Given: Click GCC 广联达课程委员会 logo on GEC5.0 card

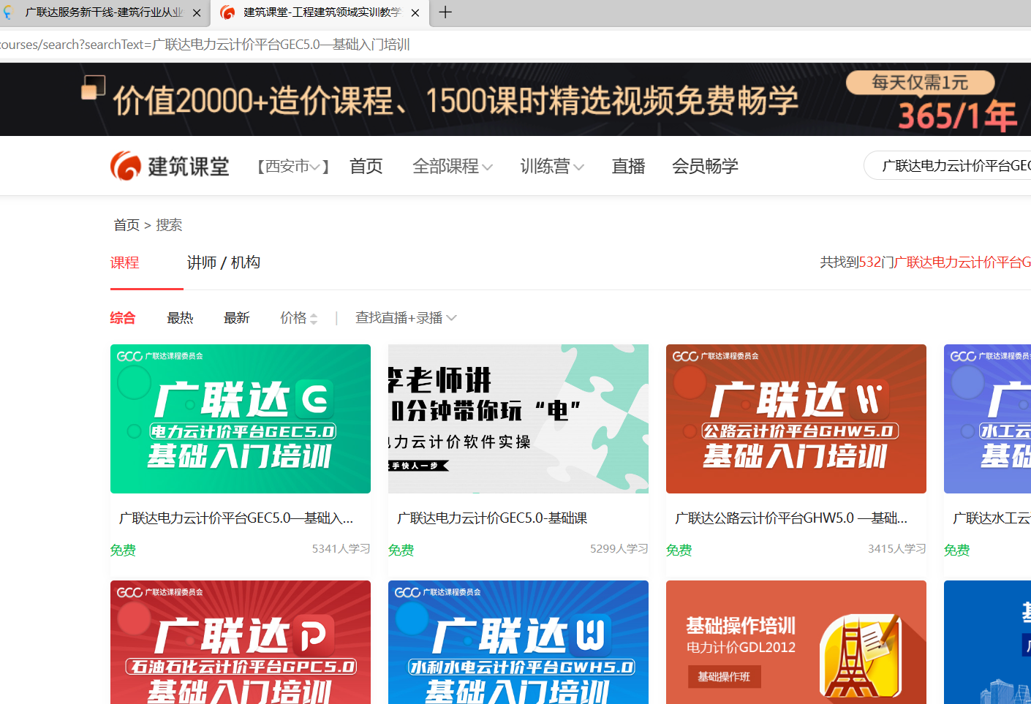Looking at the screenshot, I should pyautogui.click(x=160, y=356).
